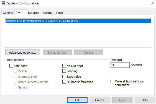Viewport: 156px width, 104px height.
Task: Enable the Boot log checkbox
Action: click(64, 71)
